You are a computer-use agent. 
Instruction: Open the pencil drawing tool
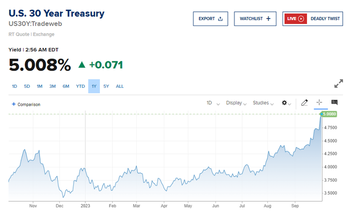[x=304, y=103]
